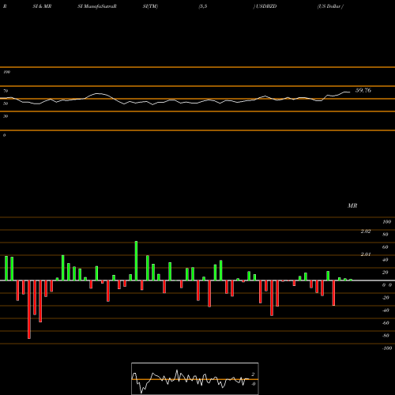Click the RSI axis label 50

pyautogui.click(x=6, y=103)
